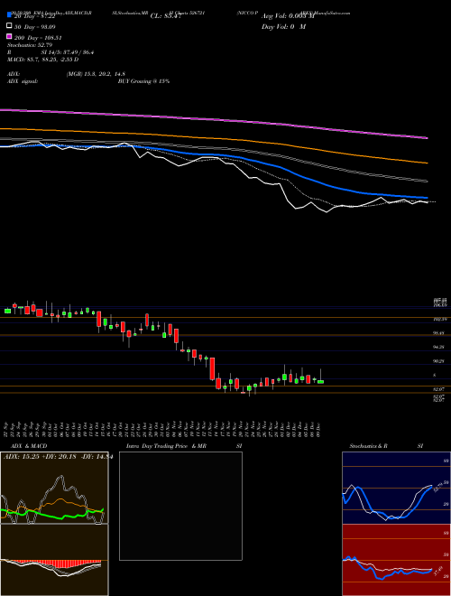Open the MACD histogram panel with red bars

(54, 560)
